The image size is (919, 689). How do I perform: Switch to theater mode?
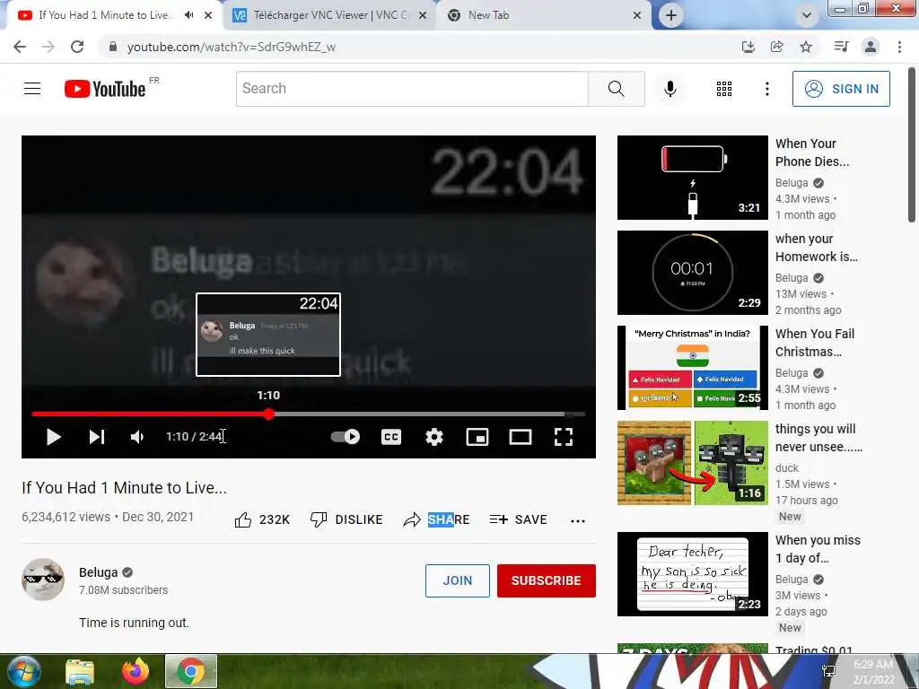(520, 437)
